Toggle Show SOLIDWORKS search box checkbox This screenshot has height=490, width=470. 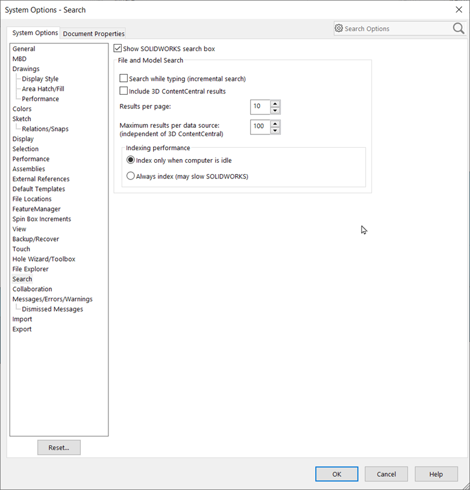117,48
